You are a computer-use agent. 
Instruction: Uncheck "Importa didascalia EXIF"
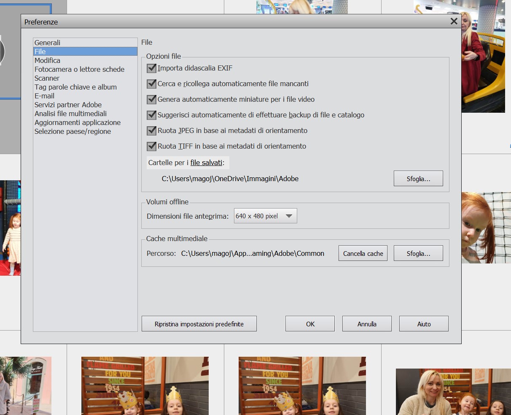151,68
